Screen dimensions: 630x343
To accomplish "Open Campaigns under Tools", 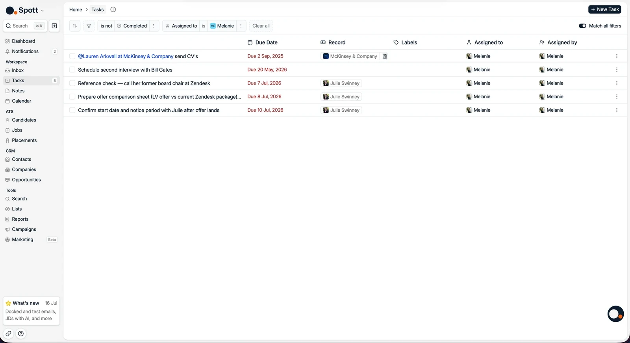I will pos(31,229).
